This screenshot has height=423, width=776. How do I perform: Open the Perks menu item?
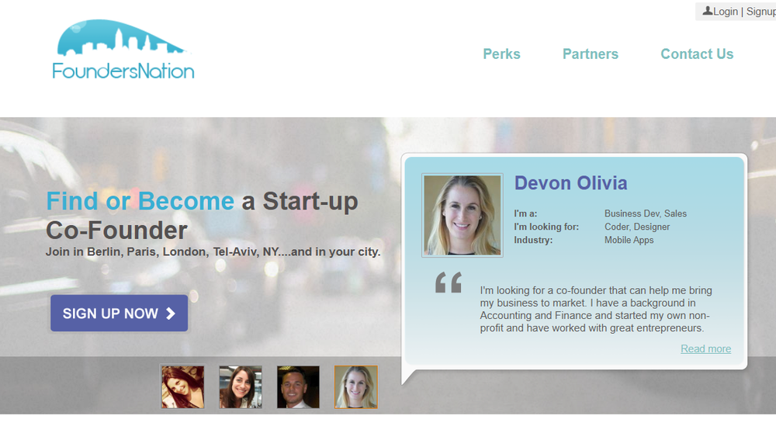[501, 54]
